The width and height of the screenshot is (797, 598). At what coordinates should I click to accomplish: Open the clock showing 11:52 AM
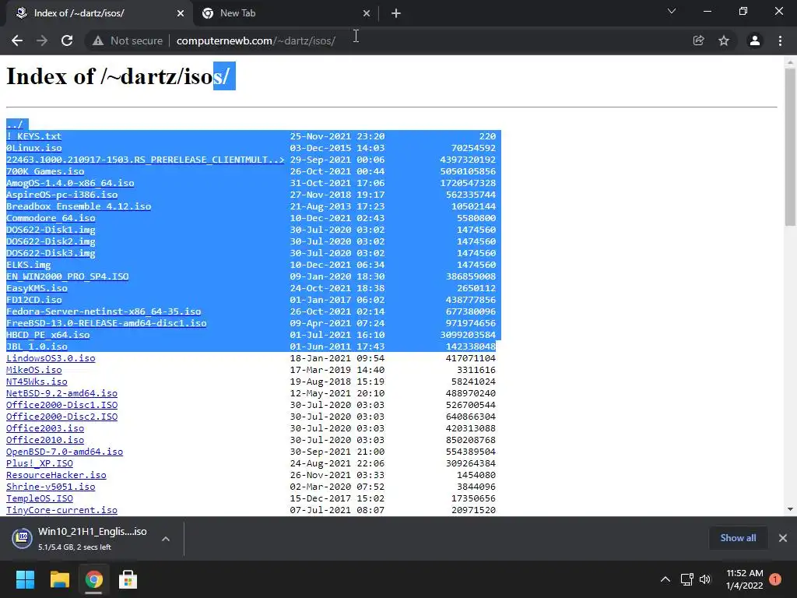pyautogui.click(x=745, y=579)
